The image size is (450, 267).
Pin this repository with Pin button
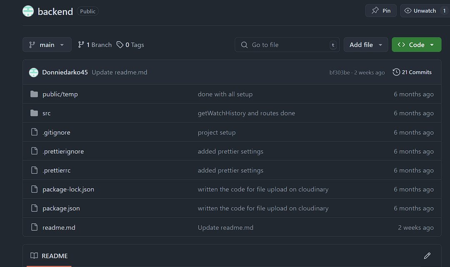pos(381,10)
